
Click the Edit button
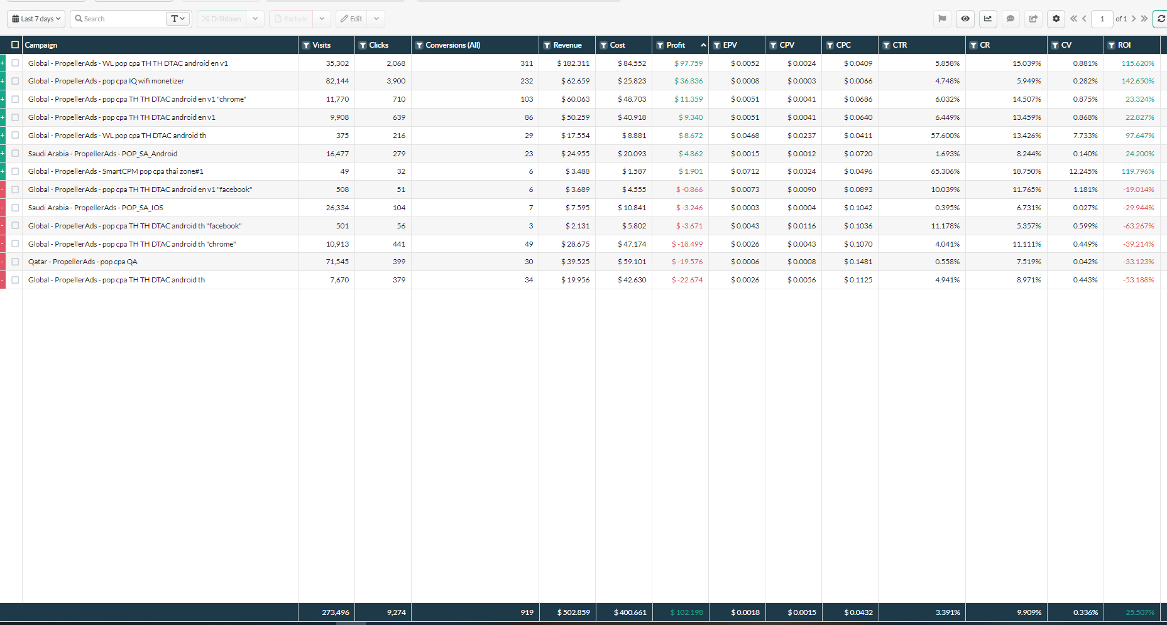point(351,19)
